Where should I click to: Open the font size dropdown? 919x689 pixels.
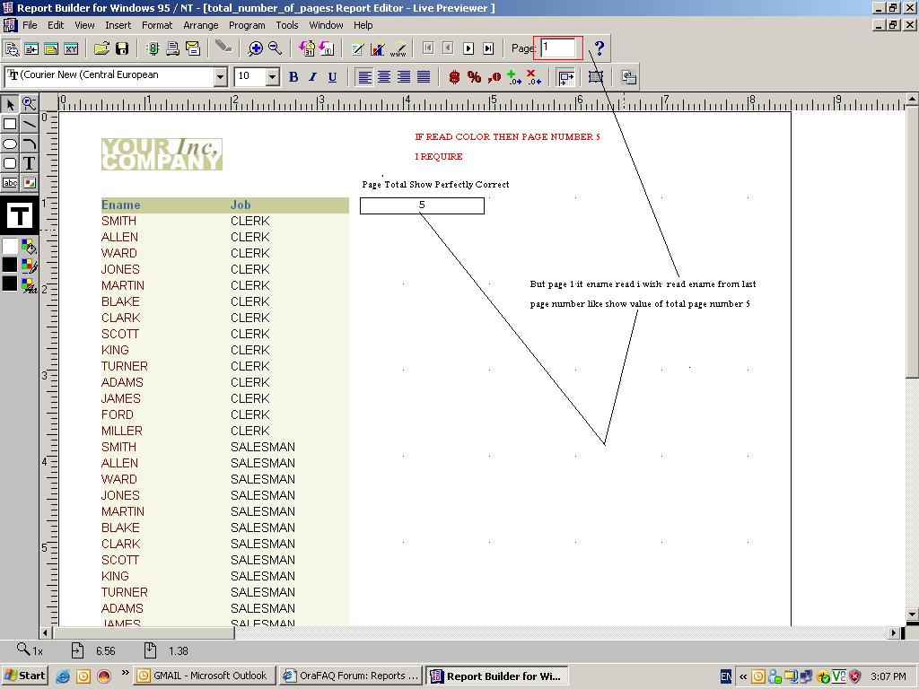(273, 77)
